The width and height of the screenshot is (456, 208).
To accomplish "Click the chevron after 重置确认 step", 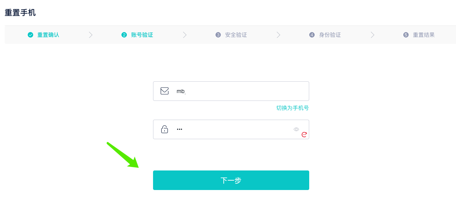I will click(91, 35).
